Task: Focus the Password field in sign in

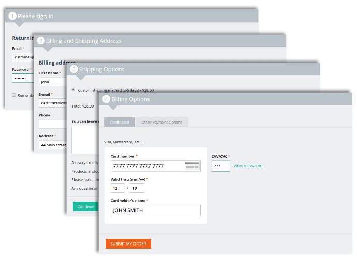Action: tap(22, 78)
